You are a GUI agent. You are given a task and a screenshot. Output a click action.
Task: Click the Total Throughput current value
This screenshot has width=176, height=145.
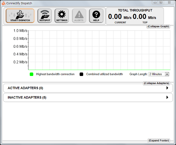coord(115,17)
